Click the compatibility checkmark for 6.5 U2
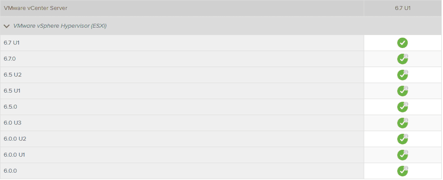 coord(402,75)
